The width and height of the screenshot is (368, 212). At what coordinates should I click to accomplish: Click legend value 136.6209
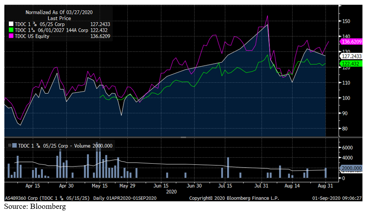click(100, 36)
